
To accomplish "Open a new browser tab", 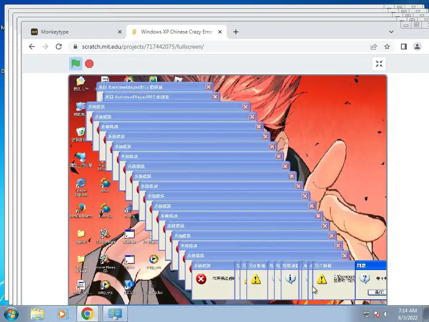I will tap(235, 32).
